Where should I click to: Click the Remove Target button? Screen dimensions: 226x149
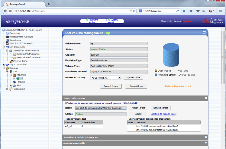point(161,108)
